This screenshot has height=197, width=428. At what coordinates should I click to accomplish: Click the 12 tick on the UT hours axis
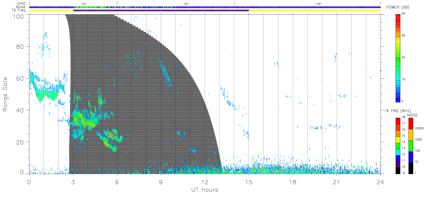[205, 182]
